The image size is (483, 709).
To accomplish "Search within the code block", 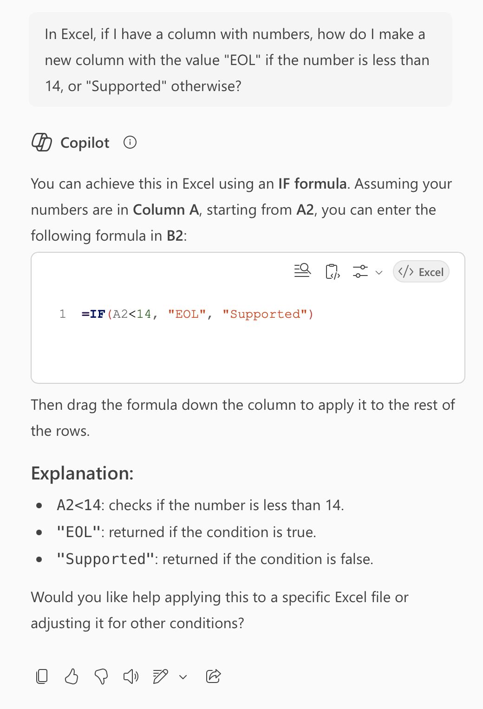I will (302, 270).
